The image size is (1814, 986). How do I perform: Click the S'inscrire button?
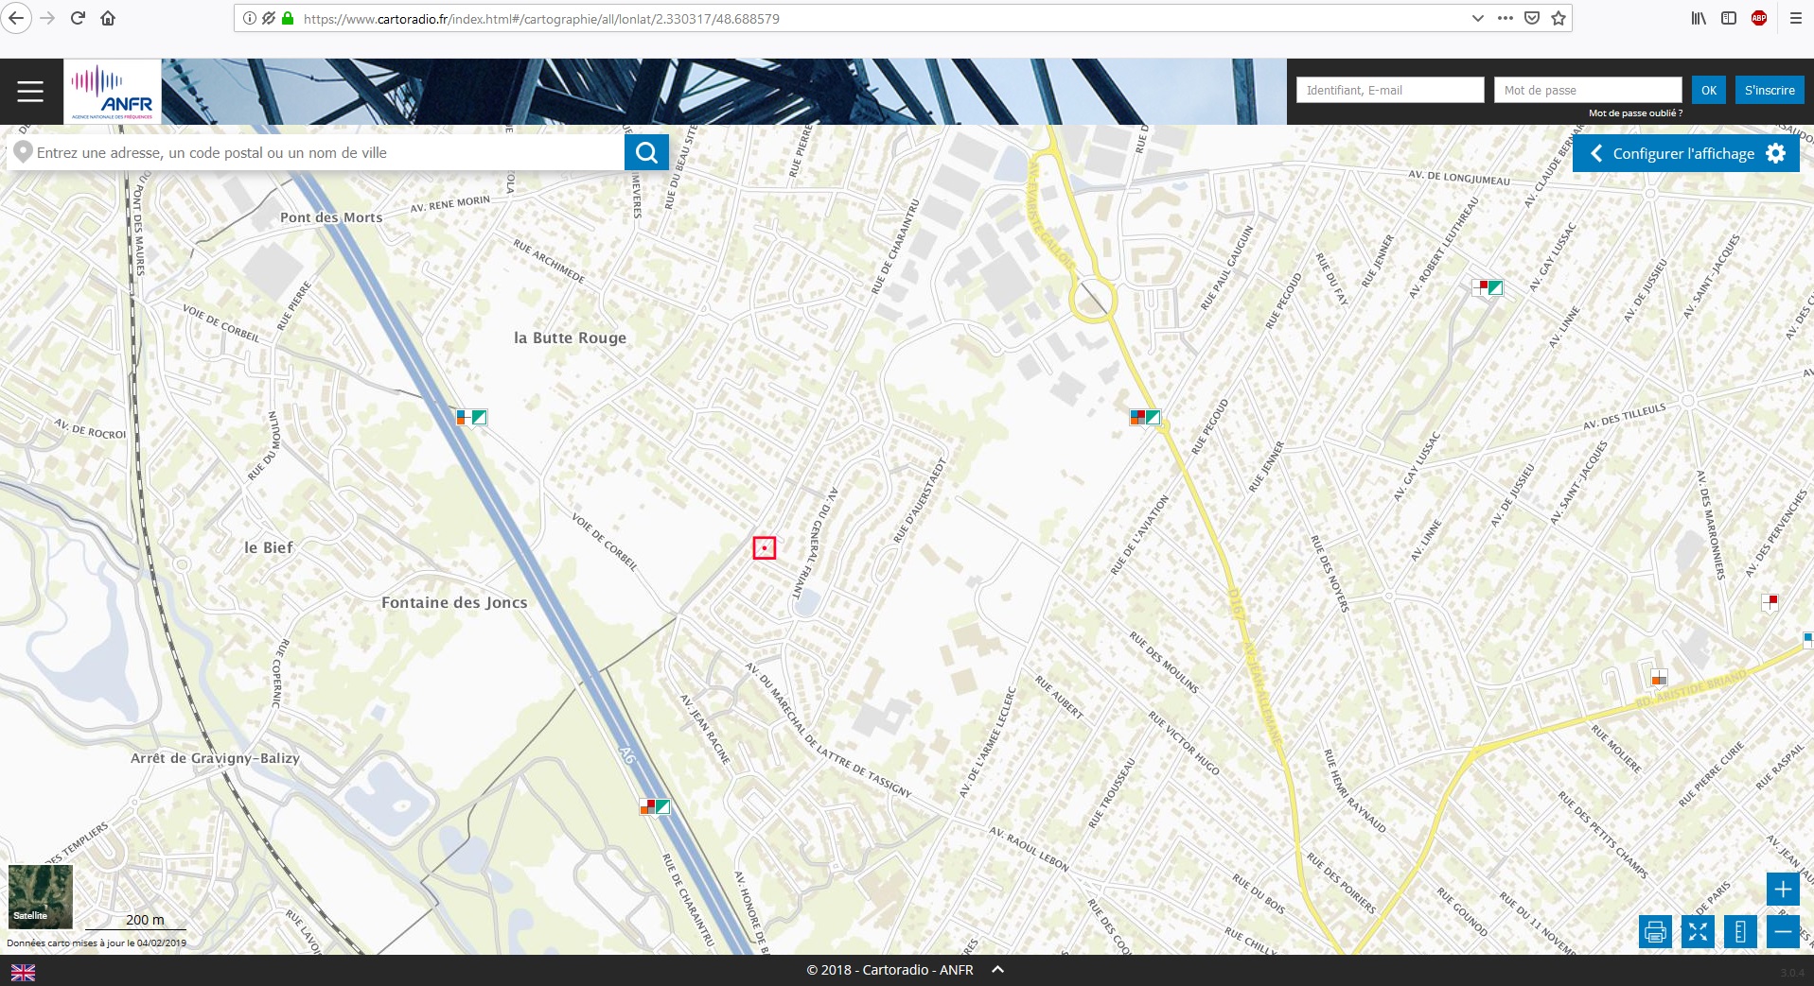[1769, 90]
